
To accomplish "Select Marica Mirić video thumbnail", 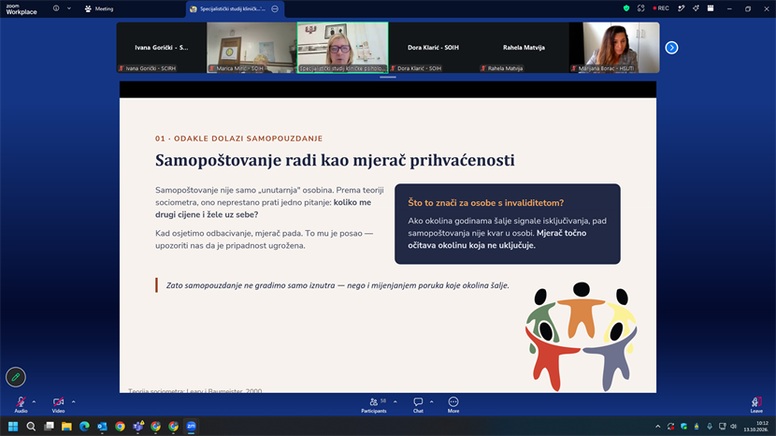I will click(251, 48).
